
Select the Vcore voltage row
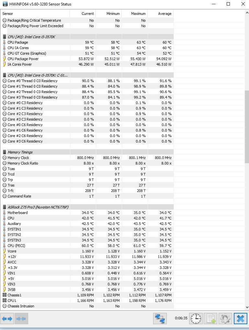coord(88,251)
